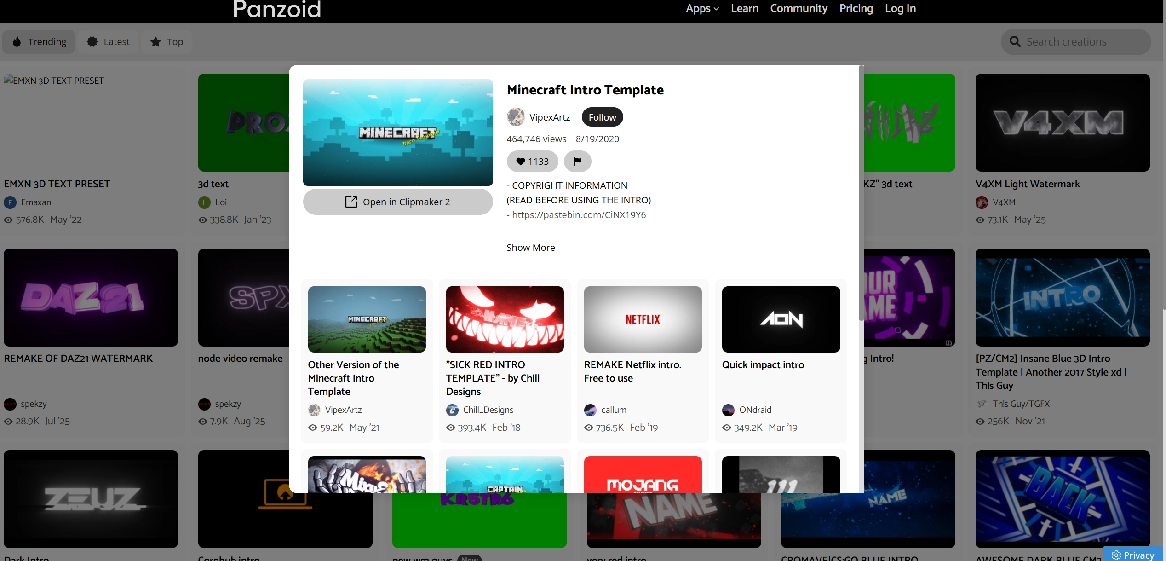Viewport: 1166px width, 561px height.
Task: Switch to the Latest tab
Action: (x=109, y=42)
